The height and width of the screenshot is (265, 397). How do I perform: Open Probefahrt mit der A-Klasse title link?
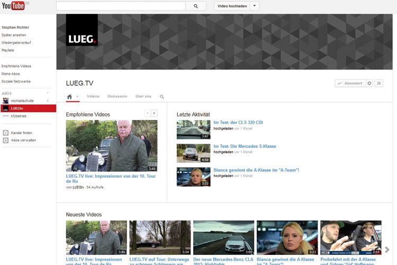348,261
